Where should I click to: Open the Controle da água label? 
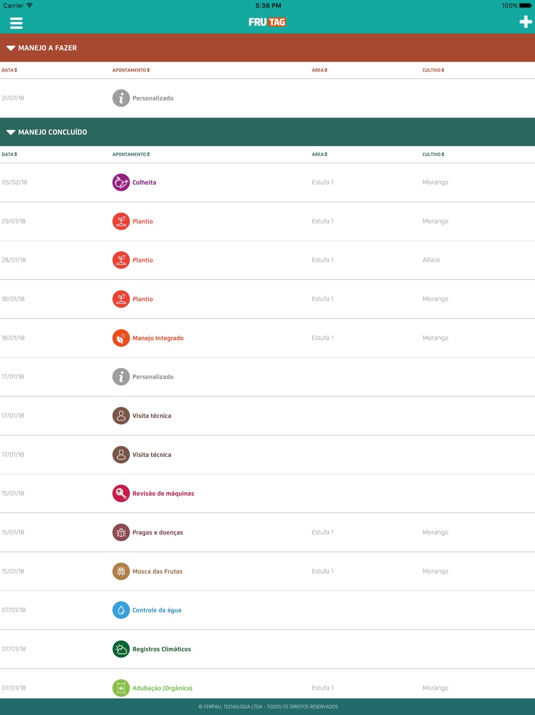tap(157, 610)
